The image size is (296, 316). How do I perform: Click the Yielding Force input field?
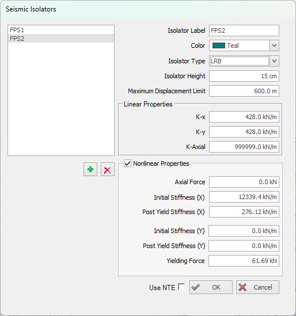click(x=244, y=261)
